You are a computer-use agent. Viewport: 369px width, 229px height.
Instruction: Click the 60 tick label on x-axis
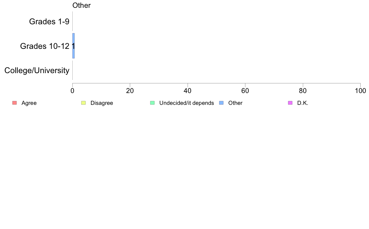coord(245,91)
